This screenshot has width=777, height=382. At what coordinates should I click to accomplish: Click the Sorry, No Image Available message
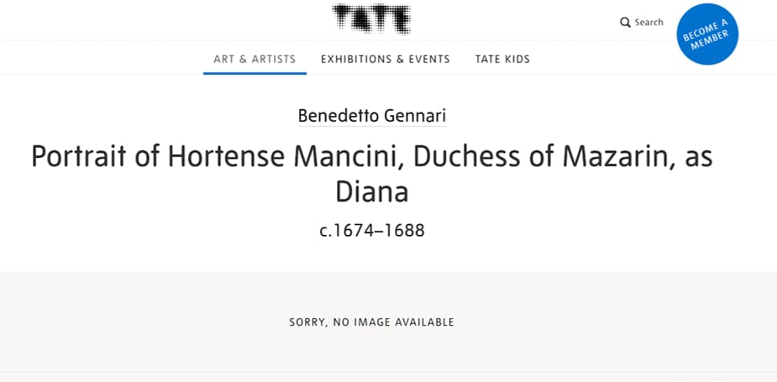tap(371, 322)
